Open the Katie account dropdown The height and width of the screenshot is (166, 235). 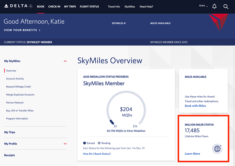[x=203, y=6]
